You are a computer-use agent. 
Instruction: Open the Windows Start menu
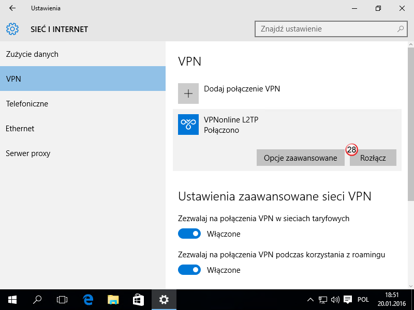point(12,300)
